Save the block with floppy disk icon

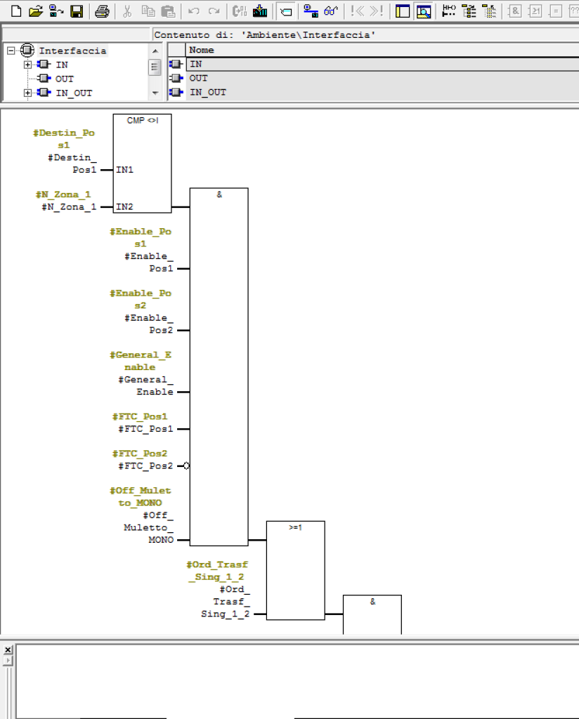(77, 11)
